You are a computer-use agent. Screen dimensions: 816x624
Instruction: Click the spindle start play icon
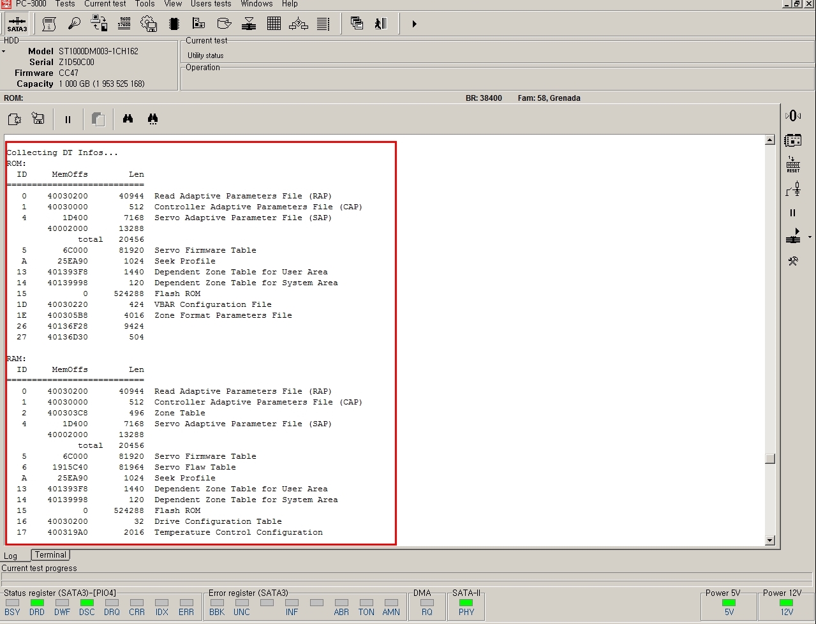[x=793, y=237]
